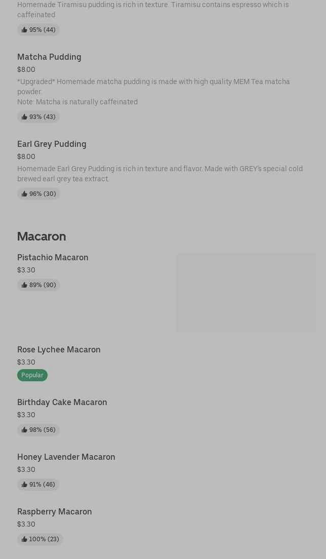Viewport: 326px width, 559px height.
Task: View the Raspberry Macaron item
Action: pos(55,512)
